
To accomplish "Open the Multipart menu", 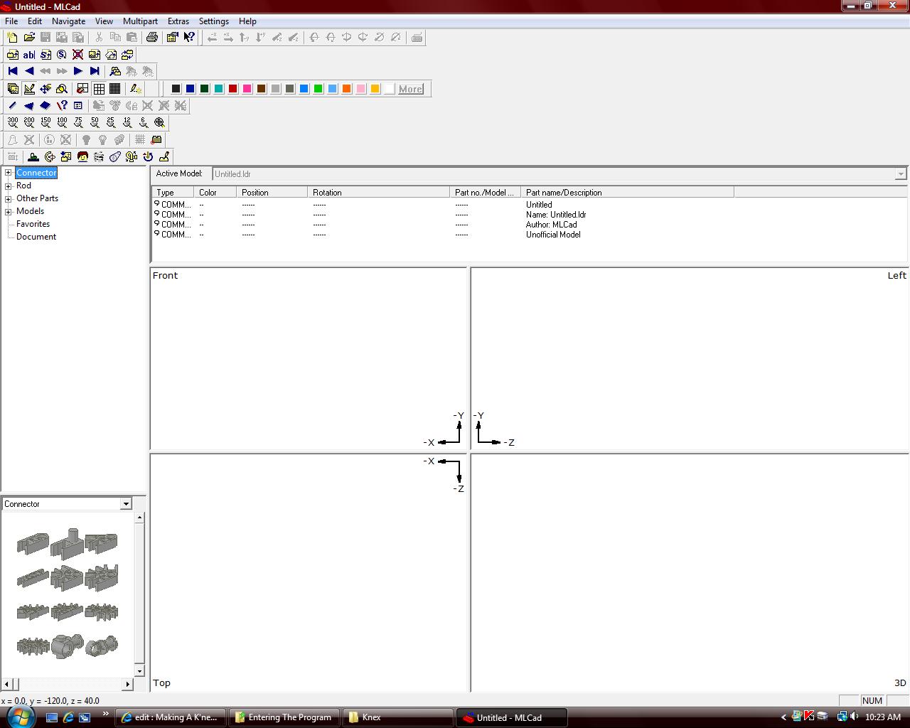I will (x=140, y=21).
